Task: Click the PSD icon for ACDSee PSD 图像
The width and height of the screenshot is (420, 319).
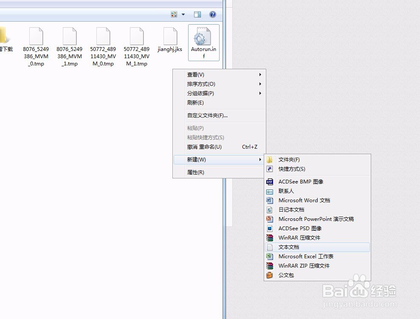Action: tap(270, 229)
